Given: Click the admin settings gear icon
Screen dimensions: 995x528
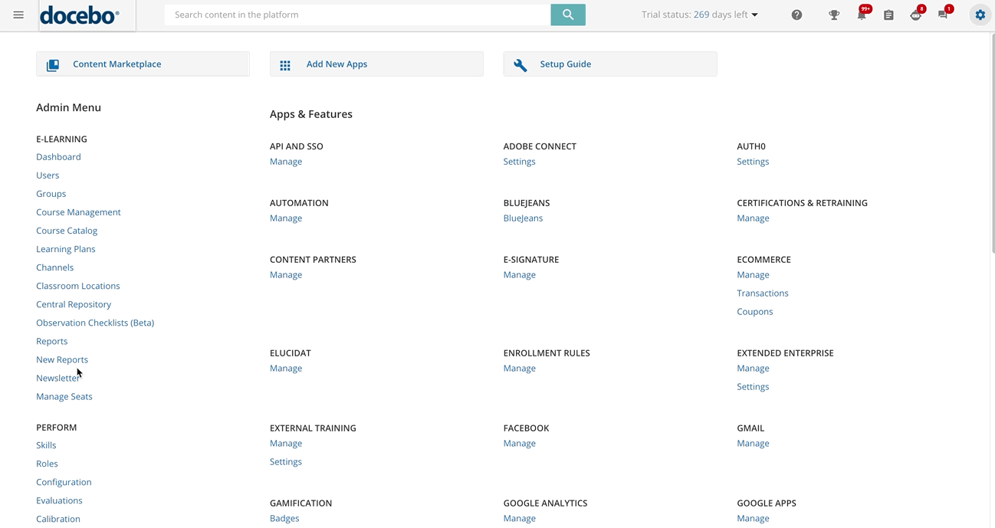Looking at the screenshot, I should 980,15.
